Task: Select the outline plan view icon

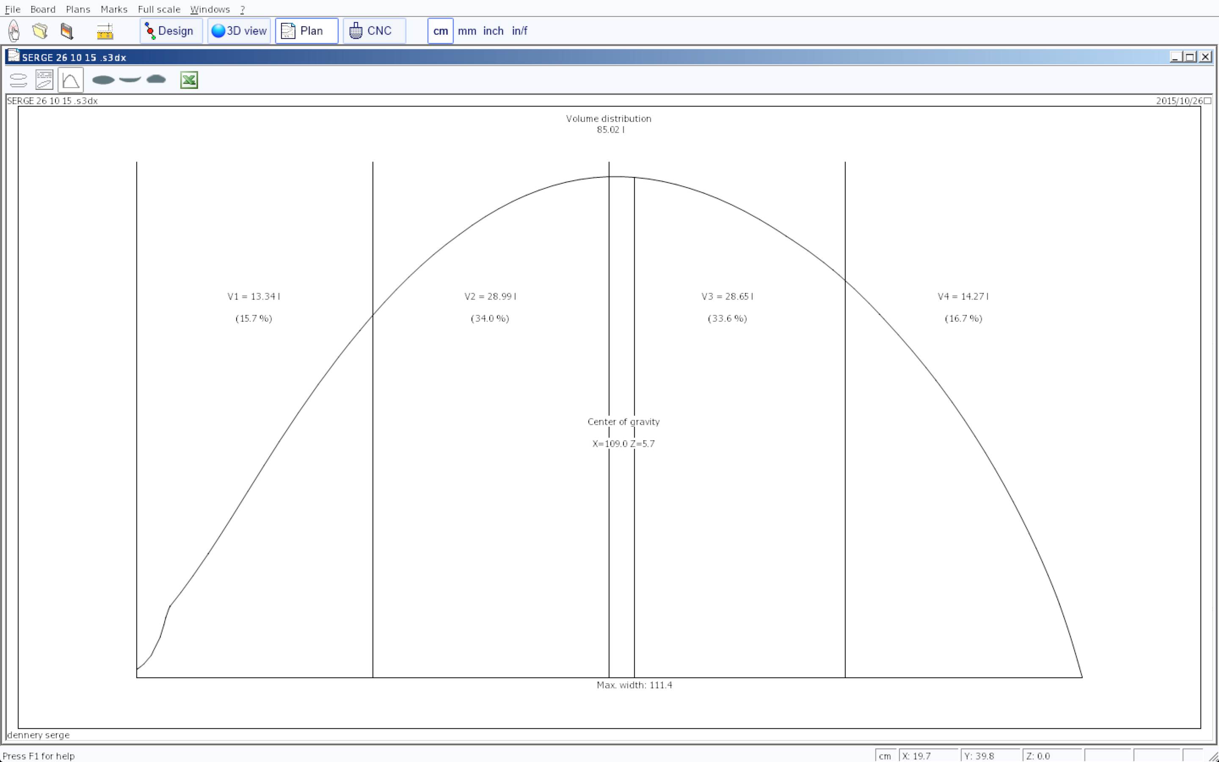Action: pos(18,80)
